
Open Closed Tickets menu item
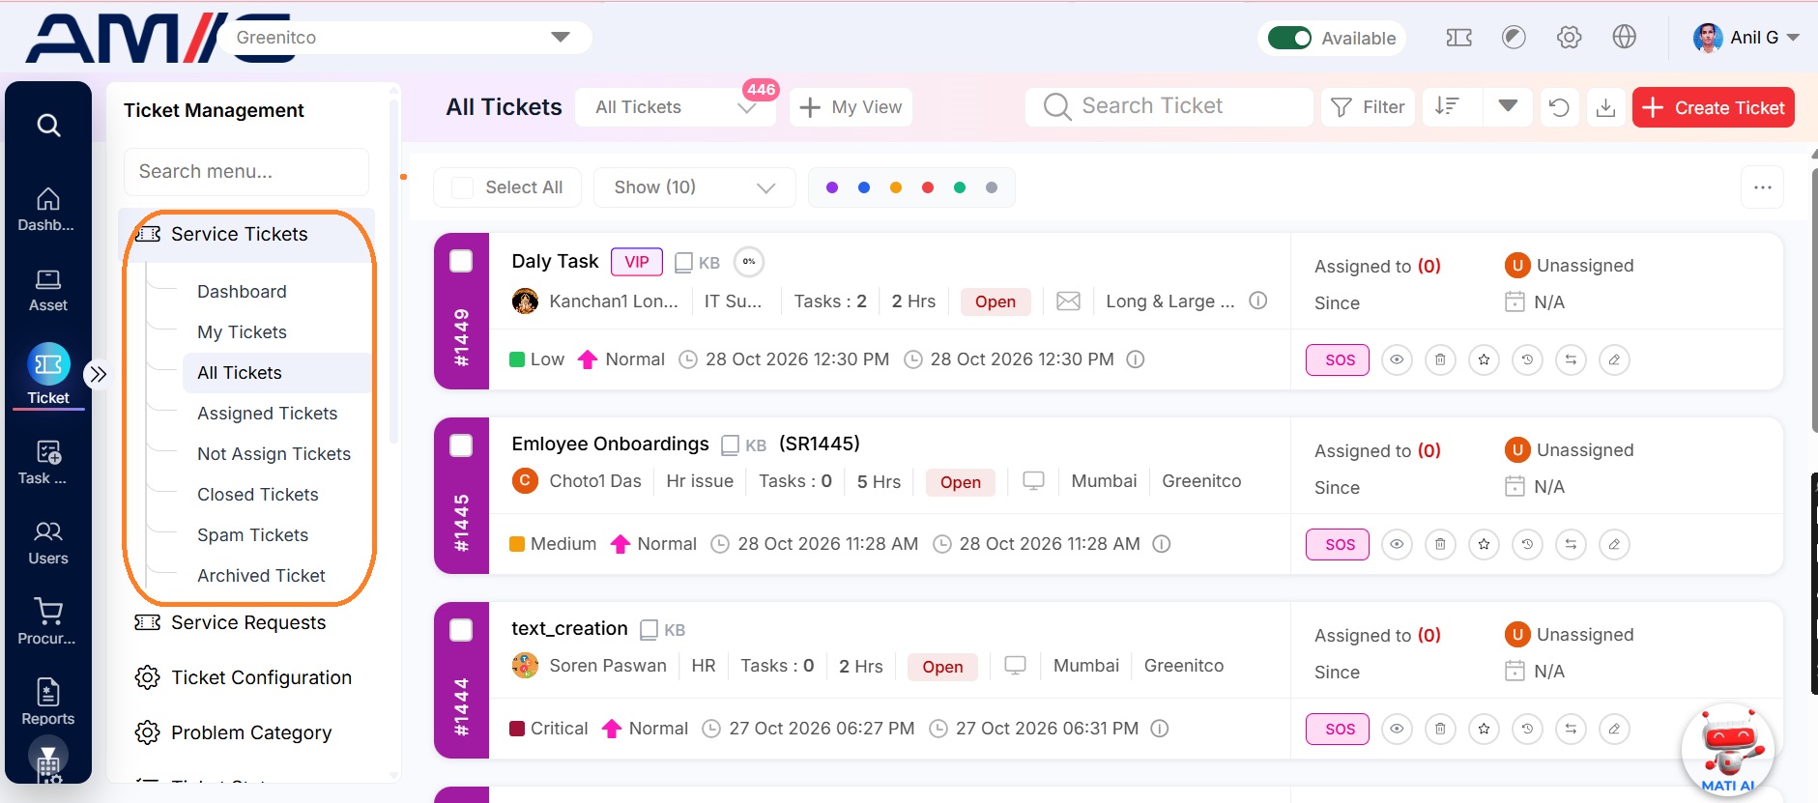point(257,495)
